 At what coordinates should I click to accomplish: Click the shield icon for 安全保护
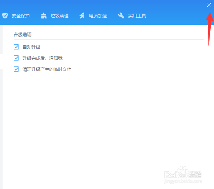[5, 16]
